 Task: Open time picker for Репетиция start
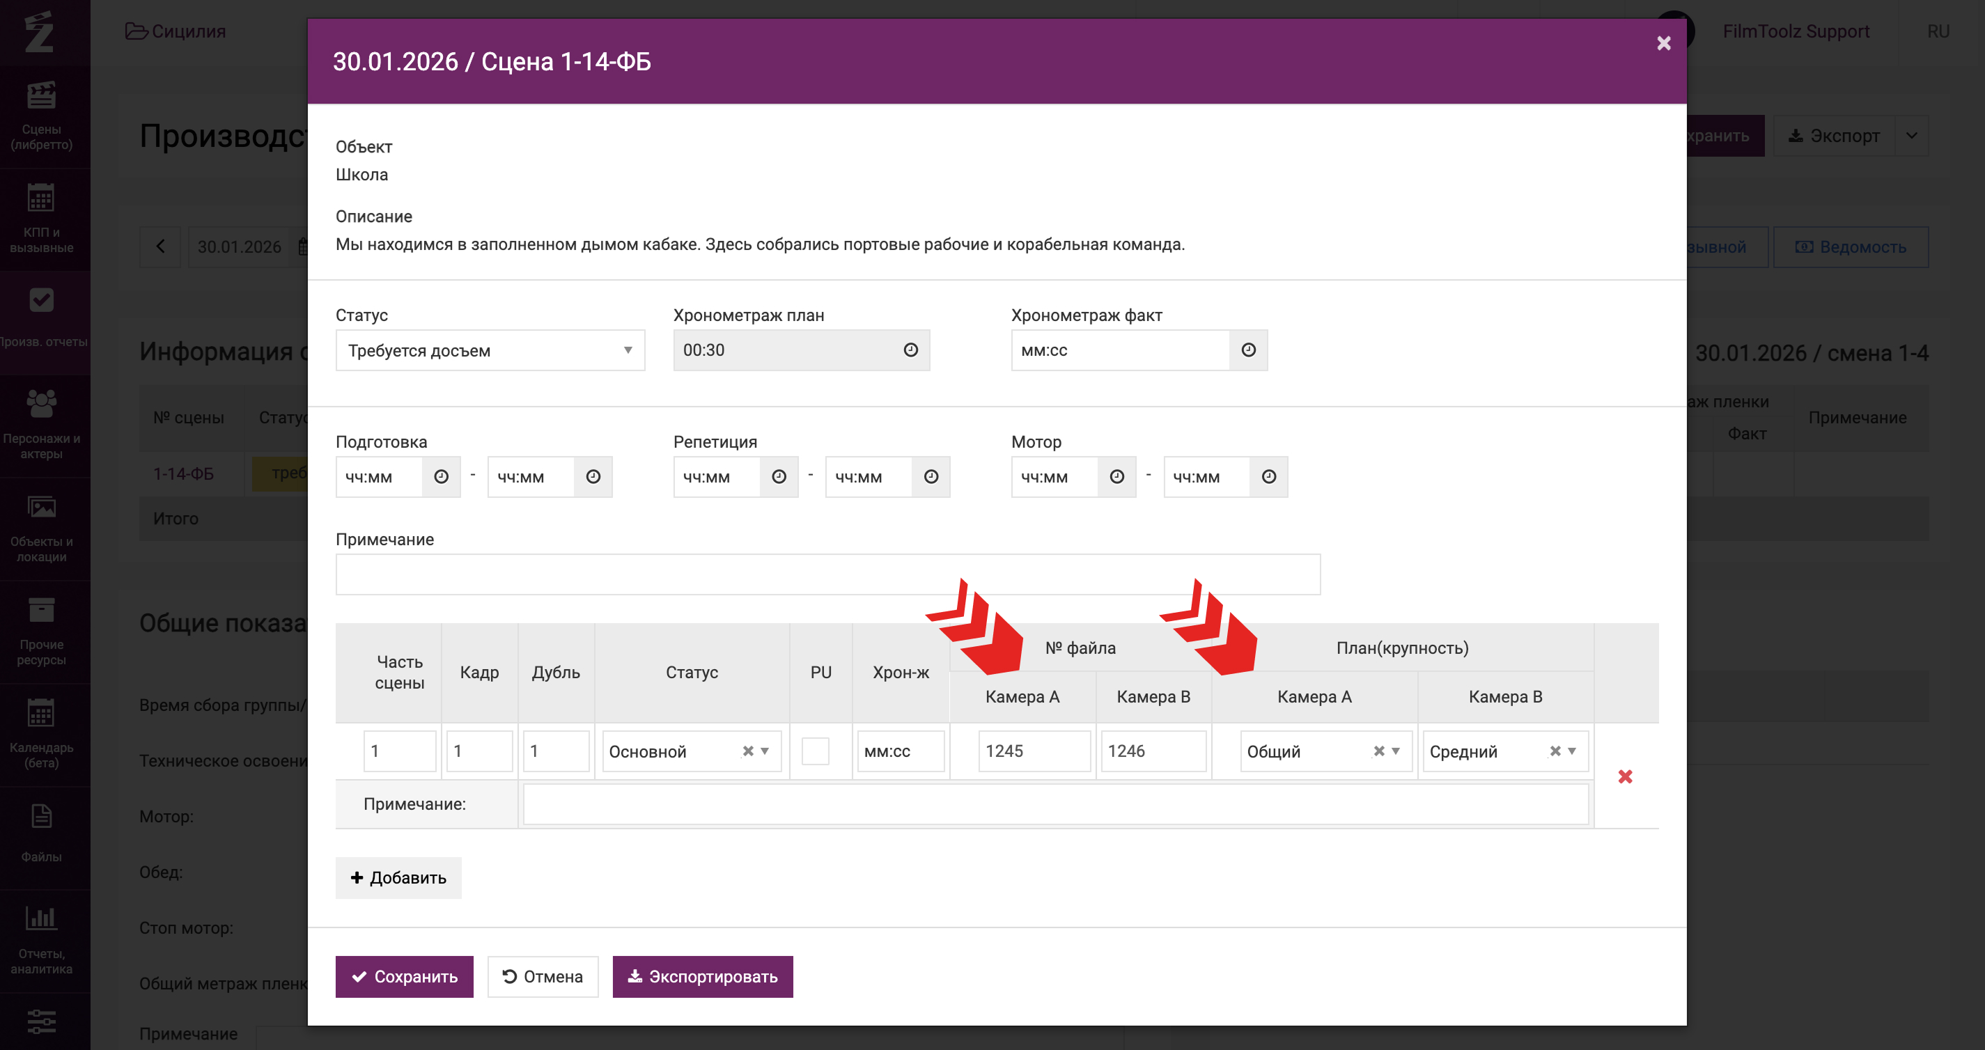pos(778,477)
